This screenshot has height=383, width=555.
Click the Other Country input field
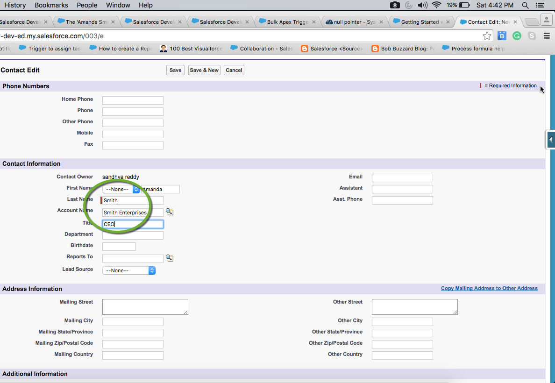[x=402, y=355]
